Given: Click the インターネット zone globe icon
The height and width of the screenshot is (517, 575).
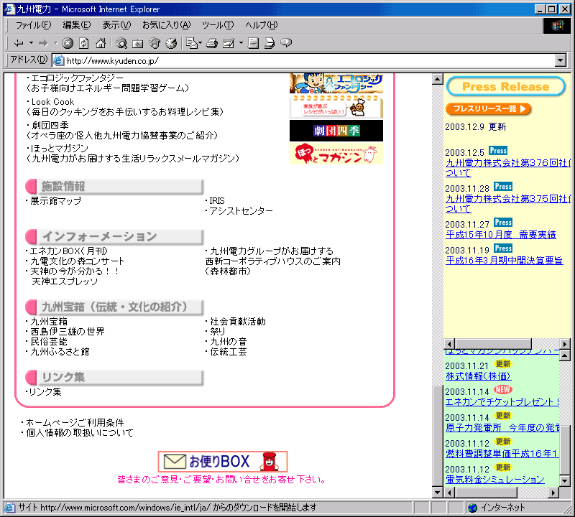Looking at the screenshot, I should 473,508.
